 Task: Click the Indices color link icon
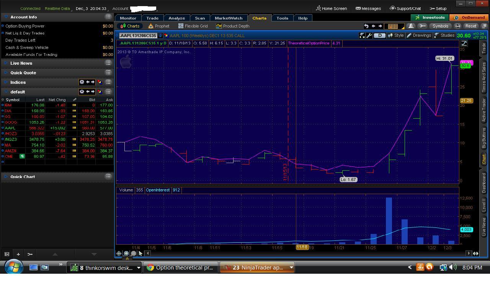(x=100, y=82)
